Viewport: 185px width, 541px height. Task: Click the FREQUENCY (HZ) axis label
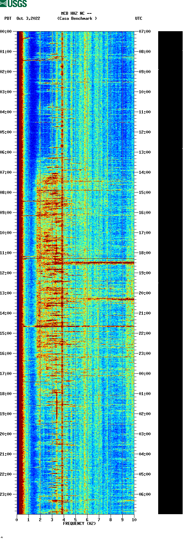pyautogui.click(x=79, y=524)
